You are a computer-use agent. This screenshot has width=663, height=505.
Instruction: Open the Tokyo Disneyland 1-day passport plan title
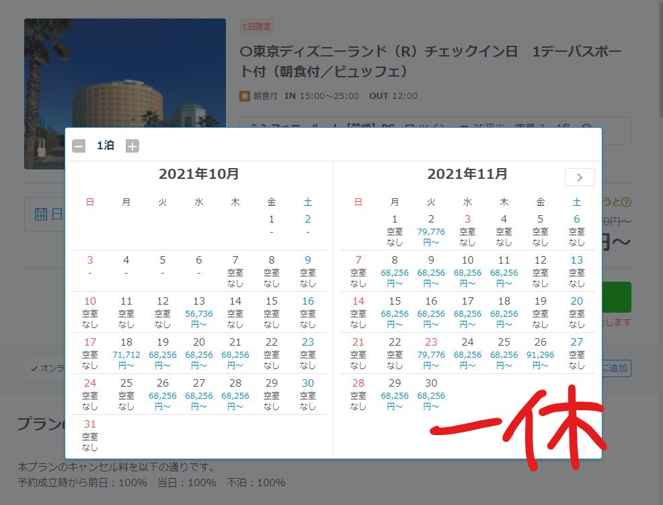(x=430, y=61)
